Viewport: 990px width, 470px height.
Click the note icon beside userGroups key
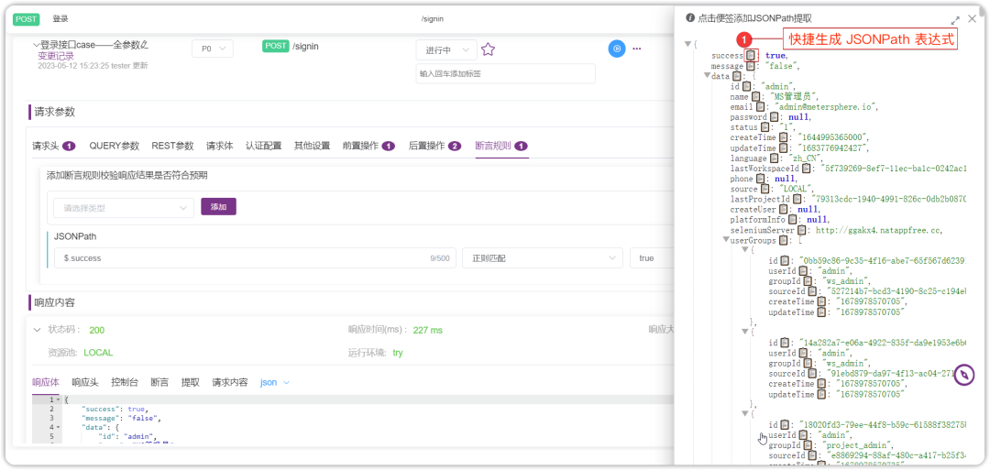783,240
